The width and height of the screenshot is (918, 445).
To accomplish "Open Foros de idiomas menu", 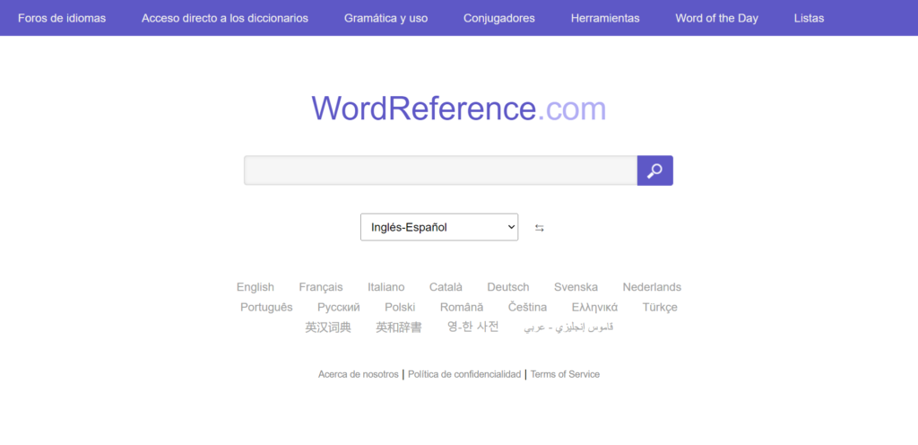I will 62,18.
